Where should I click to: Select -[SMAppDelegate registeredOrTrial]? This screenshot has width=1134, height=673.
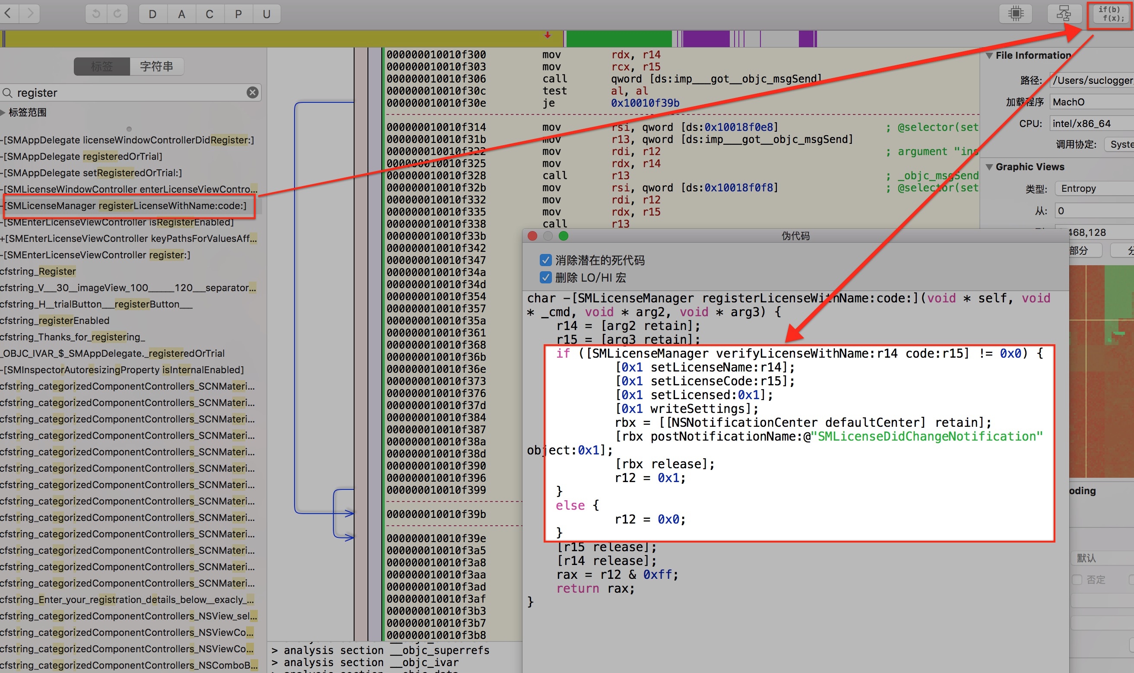pyautogui.click(x=82, y=156)
